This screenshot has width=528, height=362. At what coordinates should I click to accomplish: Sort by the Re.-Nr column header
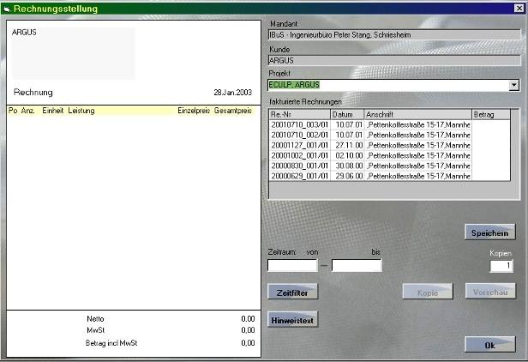click(299, 114)
